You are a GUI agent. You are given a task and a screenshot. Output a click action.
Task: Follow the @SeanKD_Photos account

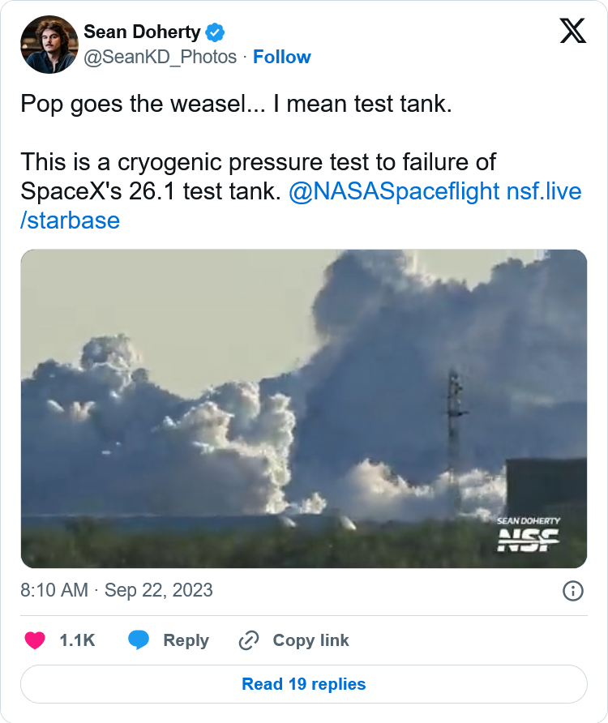point(281,57)
